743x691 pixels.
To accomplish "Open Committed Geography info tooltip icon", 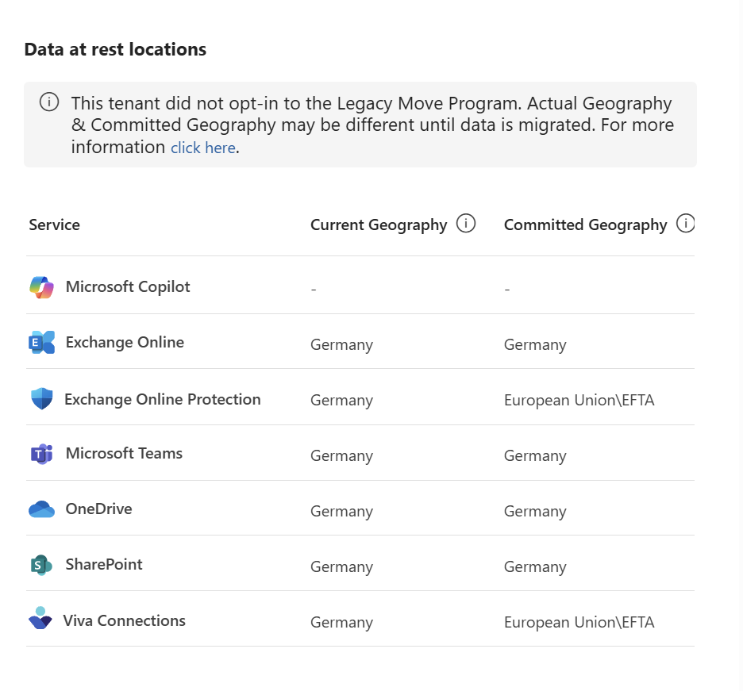I will pyautogui.click(x=685, y=223).
